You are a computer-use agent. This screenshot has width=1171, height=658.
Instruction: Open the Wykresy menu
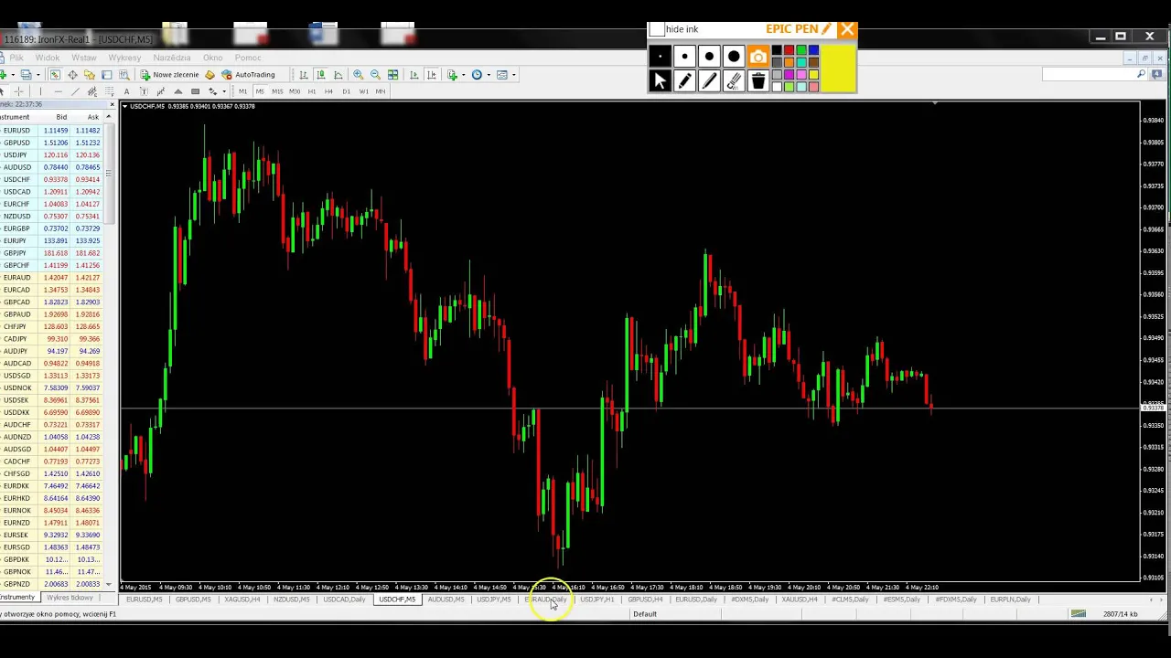(124, 58)
